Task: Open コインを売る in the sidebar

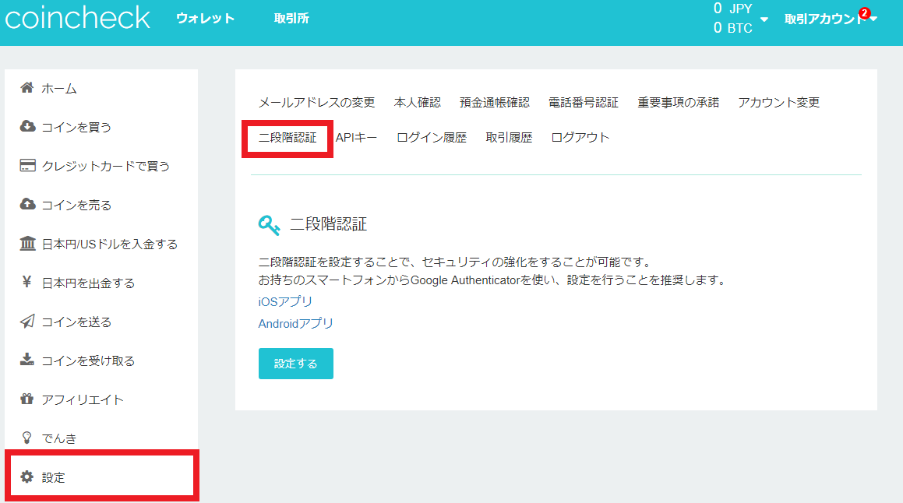Action: 76,205
